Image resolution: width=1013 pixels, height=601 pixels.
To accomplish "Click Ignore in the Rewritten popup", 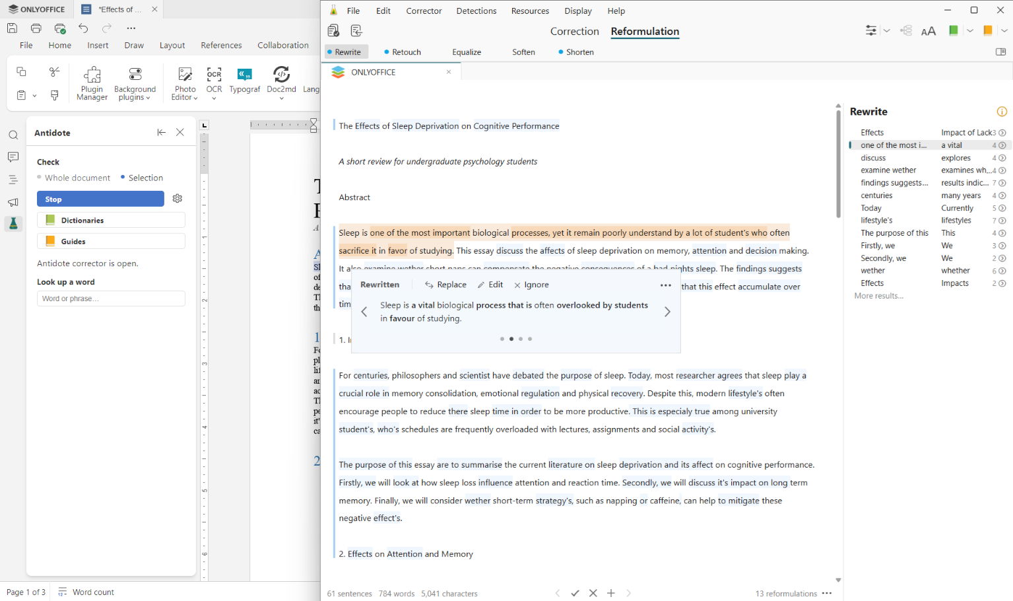I will point(531,285).
